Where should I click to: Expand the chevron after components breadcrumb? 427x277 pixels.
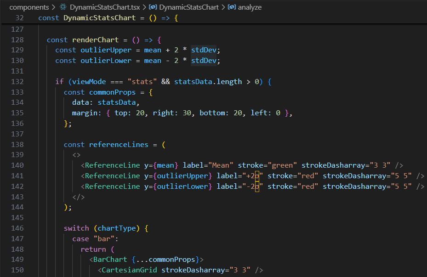pyautogui.click(x=54, y=7)
